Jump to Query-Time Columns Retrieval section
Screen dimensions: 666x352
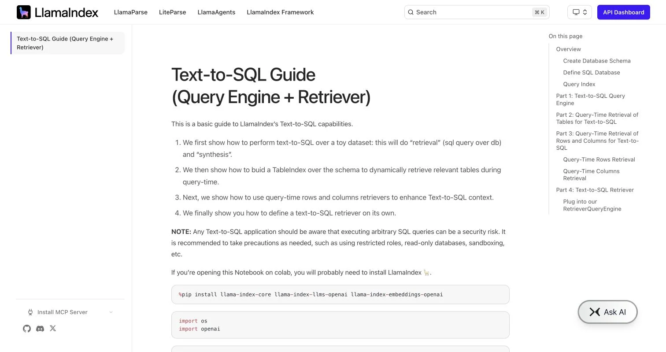(x=591, y=174)
